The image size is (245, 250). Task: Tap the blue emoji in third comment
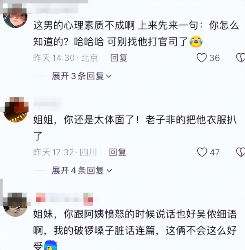pos(51,246)
